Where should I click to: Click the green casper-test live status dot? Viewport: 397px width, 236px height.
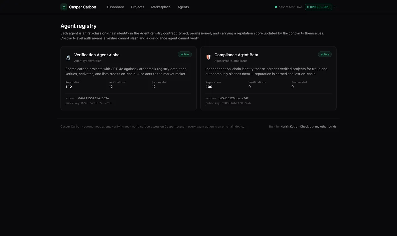276,7
